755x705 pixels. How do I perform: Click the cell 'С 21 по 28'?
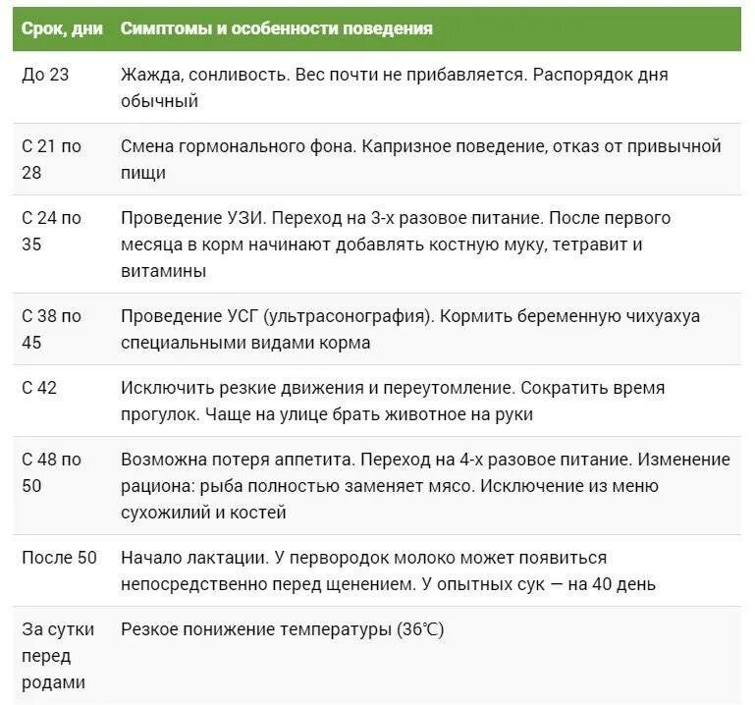pyautogui.click(x=51, y=159)
